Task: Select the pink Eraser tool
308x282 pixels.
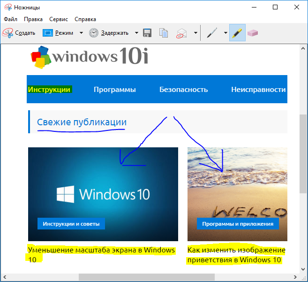Action: coord(253,33)
